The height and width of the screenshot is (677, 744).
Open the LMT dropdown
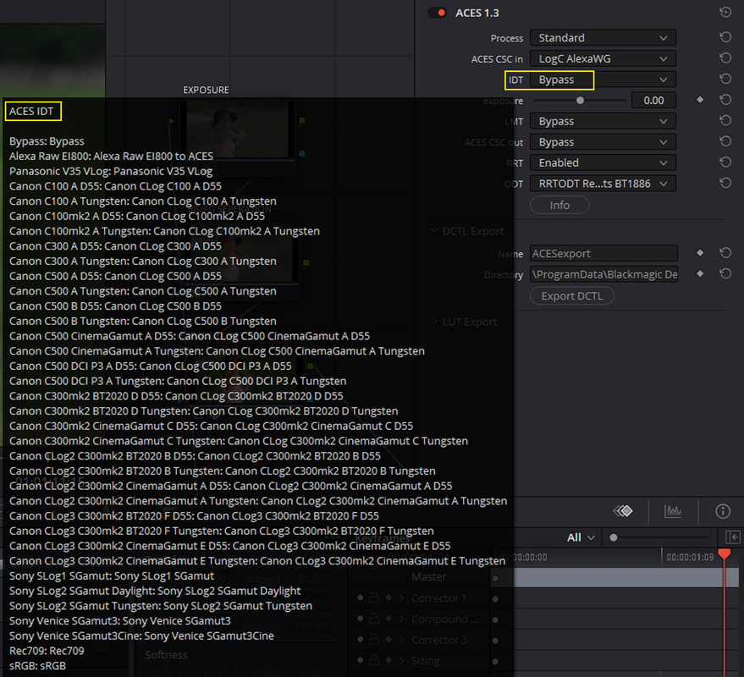[x=603, y=121]
